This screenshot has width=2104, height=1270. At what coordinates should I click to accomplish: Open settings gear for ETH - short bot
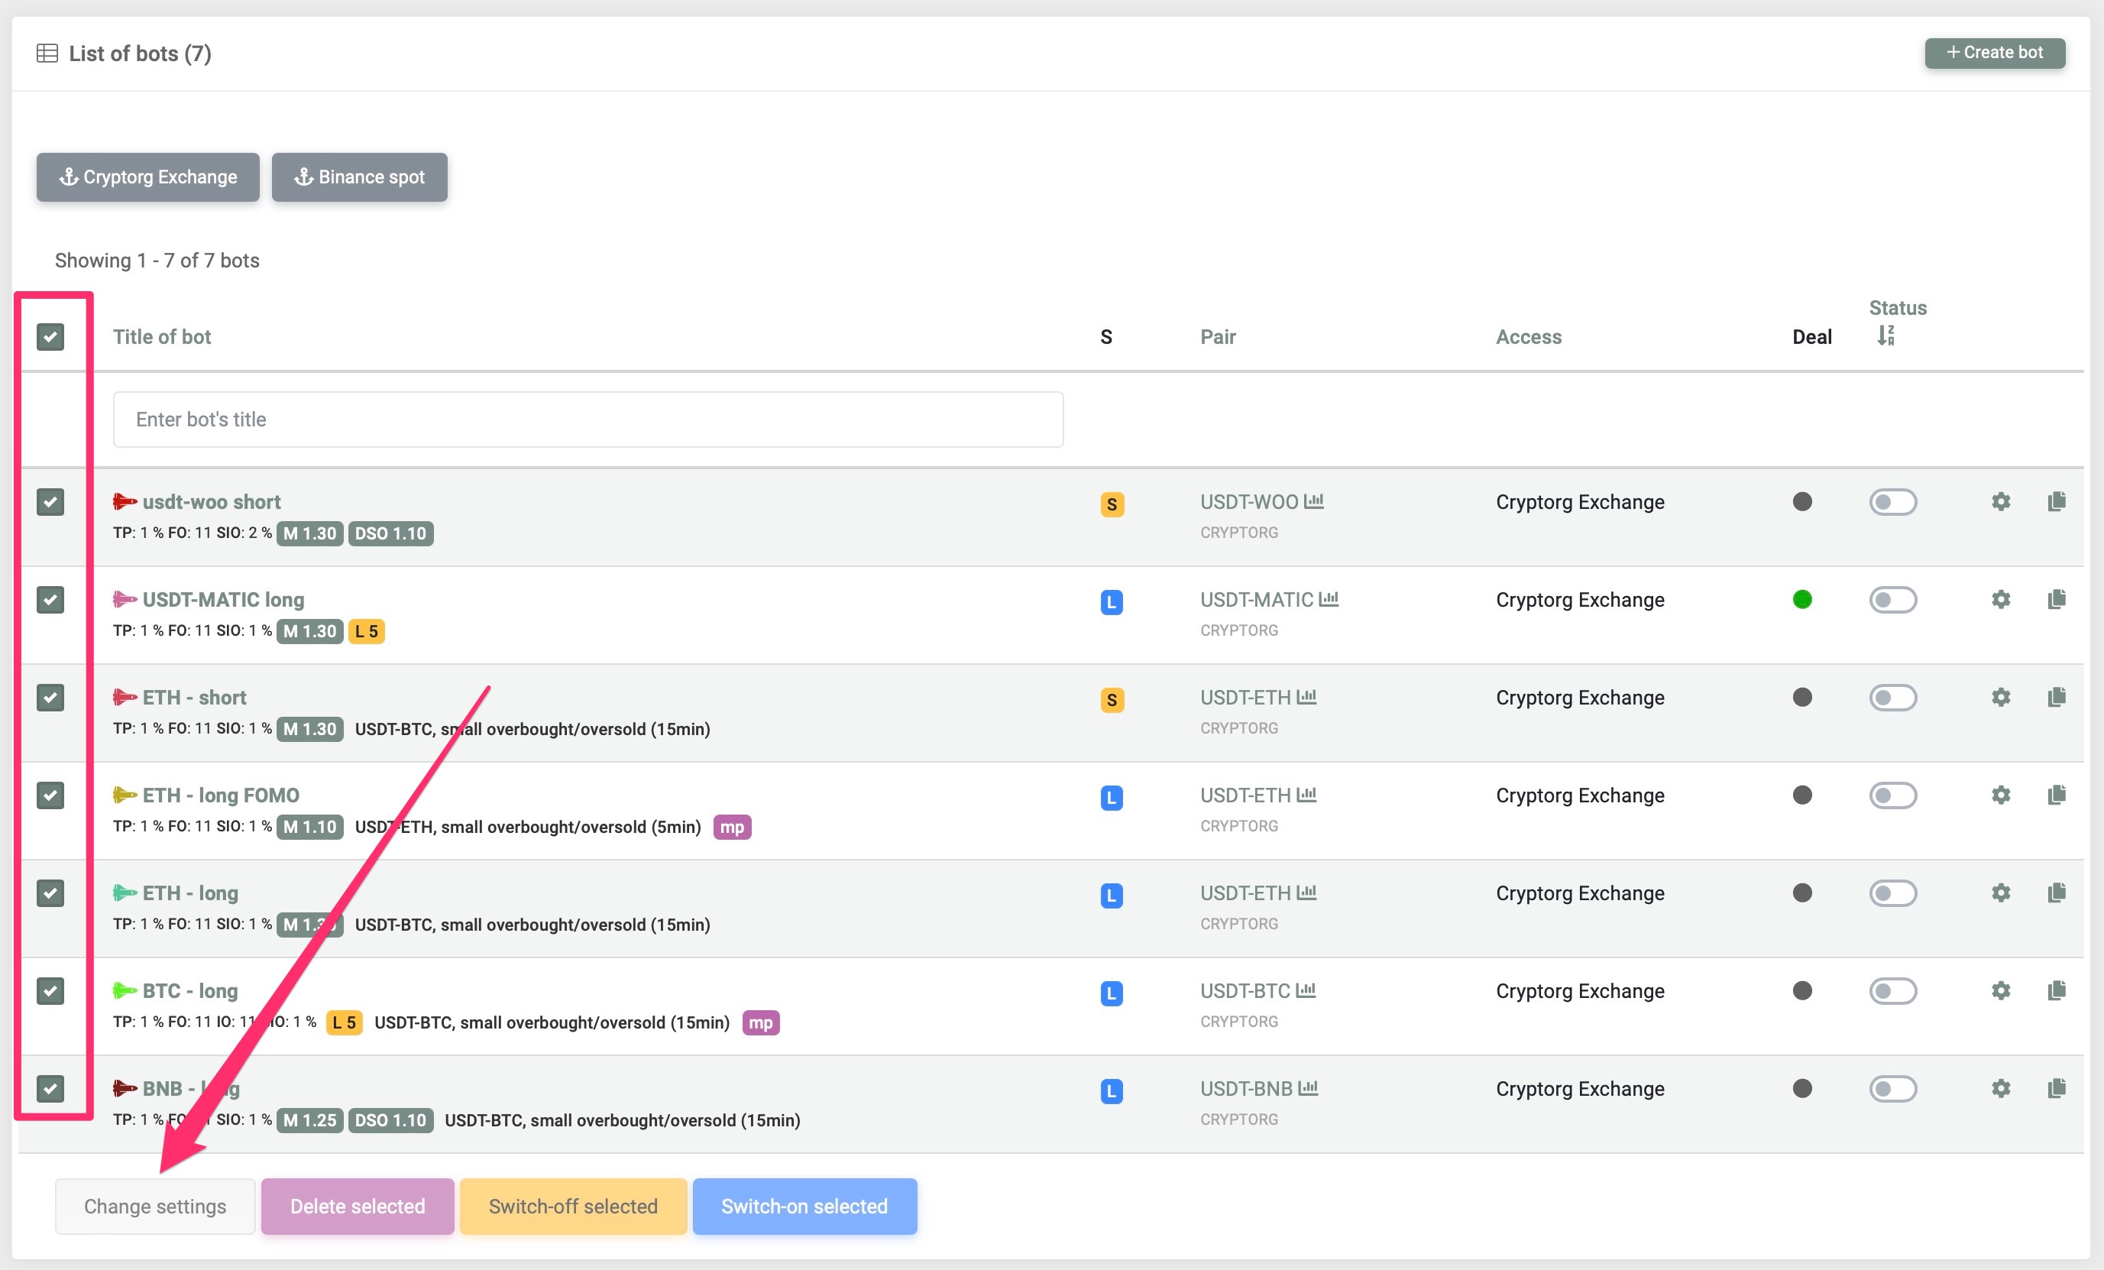pyautogui.click(x=2001, y=697)
